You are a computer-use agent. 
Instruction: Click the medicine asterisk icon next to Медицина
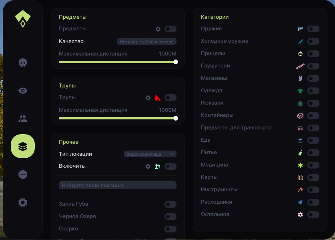300,165
